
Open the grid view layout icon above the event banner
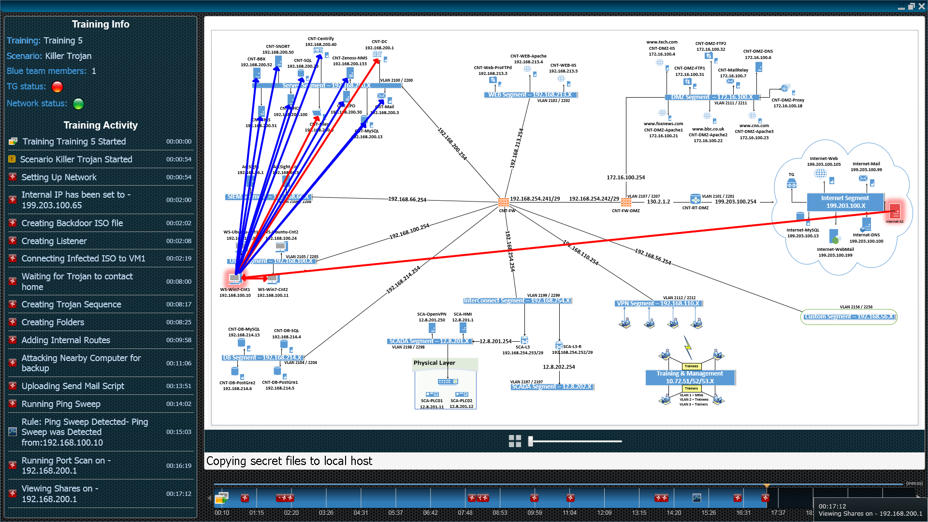point(515,441)
